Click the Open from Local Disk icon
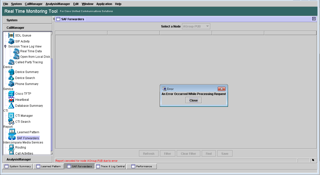Image resolution: width=320 pixels, height=175 pixels. pos(16,56)
